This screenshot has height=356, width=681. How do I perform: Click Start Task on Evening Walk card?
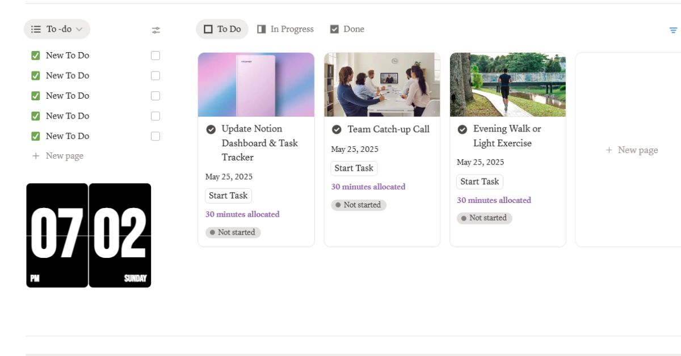[480, 181]
